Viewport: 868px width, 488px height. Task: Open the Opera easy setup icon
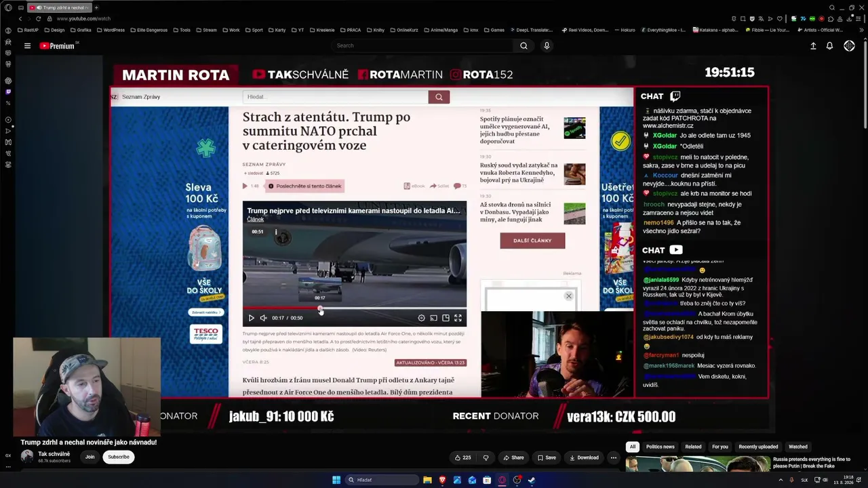pos(860,18)
